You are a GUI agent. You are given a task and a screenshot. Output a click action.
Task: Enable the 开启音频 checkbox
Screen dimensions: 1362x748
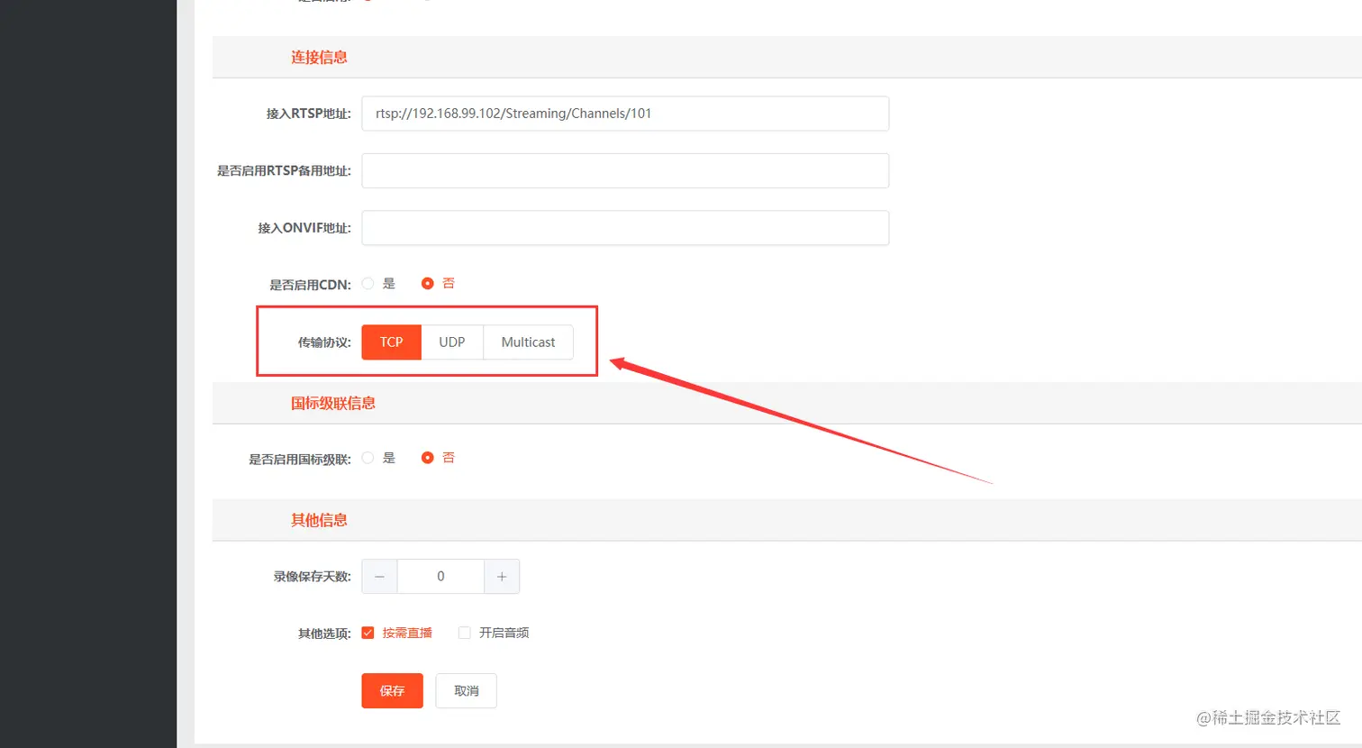[465, 633]
